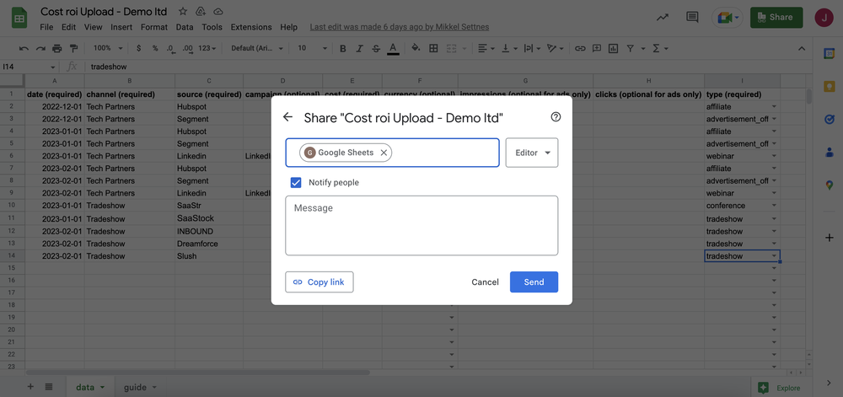Image resolution: width=843 pixels, height=397 pixels.
Task: Send the share invitation
Action: [x=534, y=282]
